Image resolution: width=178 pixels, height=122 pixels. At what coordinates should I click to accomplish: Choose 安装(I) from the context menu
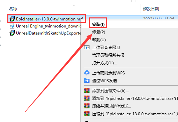[98, 24]
